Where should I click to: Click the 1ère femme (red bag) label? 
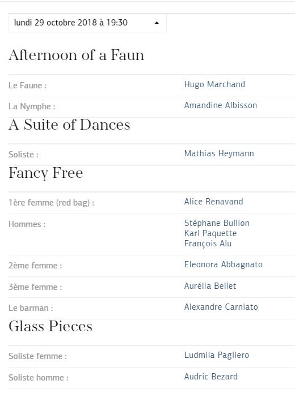tap(51, 203)
